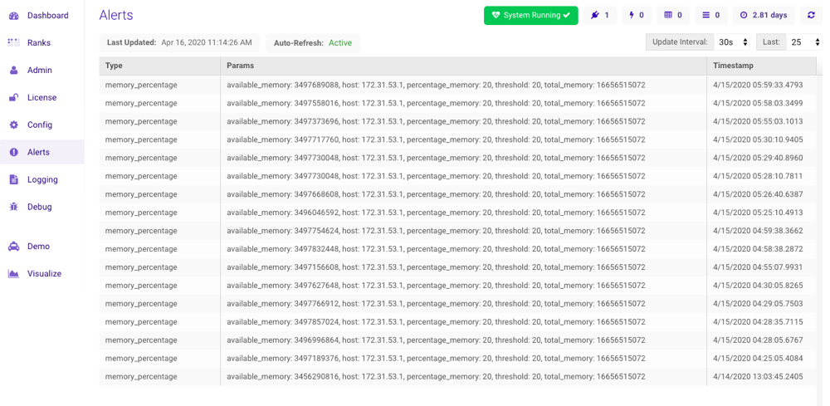Viewport: 830px width, 406px height.
Task: Switch to the Logging page
Action: pyautogui.click(x=42, y=180)
